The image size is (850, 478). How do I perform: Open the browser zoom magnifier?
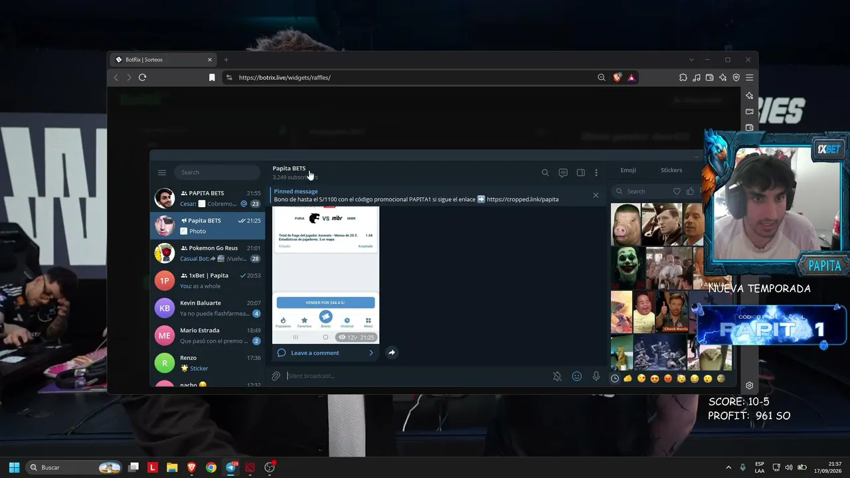pyautogui.click(x=601, y=78)
